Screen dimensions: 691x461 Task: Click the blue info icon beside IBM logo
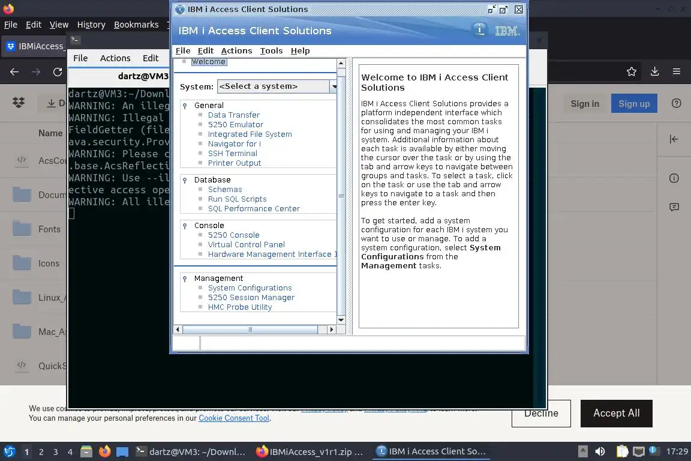click(x=479, y=30)
